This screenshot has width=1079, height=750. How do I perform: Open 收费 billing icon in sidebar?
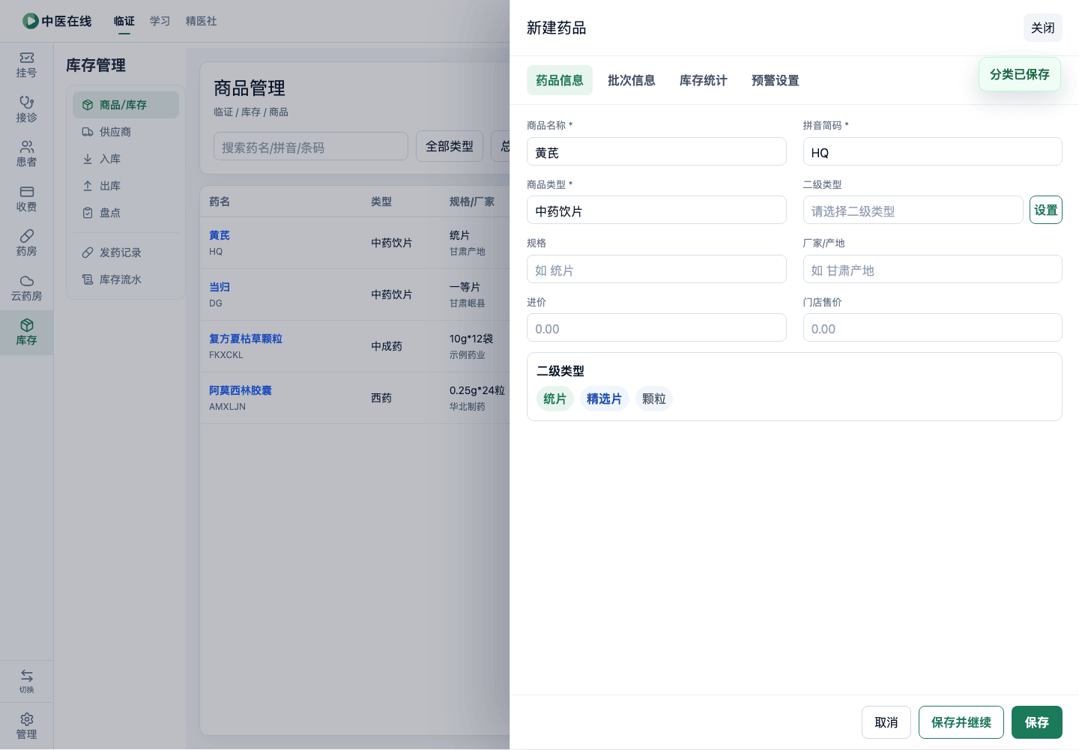pos(26,191)
